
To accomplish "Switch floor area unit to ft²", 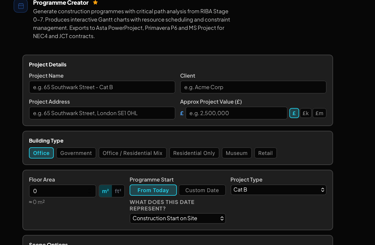I will click(118, 191).
